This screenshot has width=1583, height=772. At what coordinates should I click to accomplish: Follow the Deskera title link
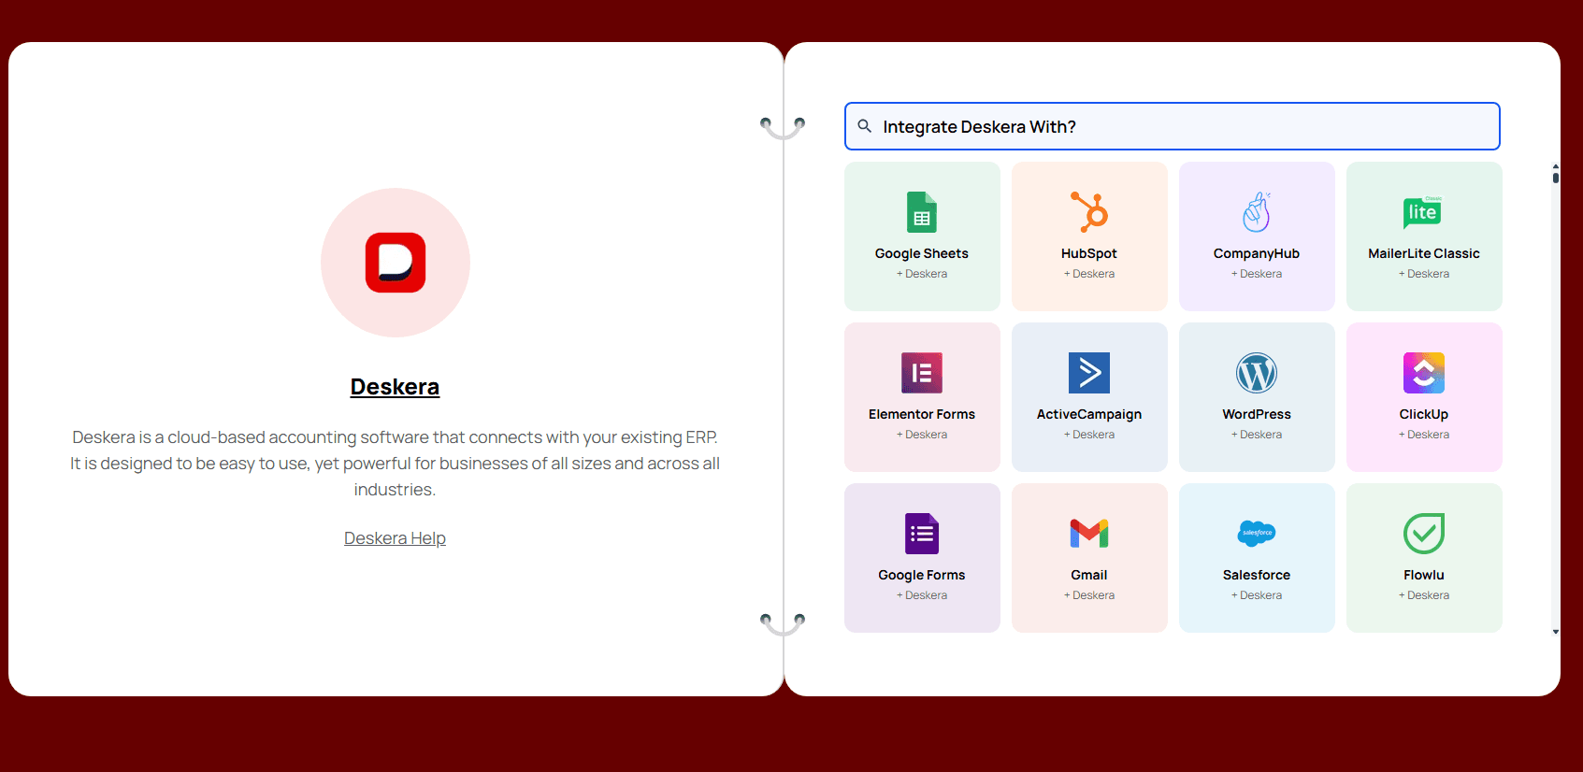pos(395,387)
